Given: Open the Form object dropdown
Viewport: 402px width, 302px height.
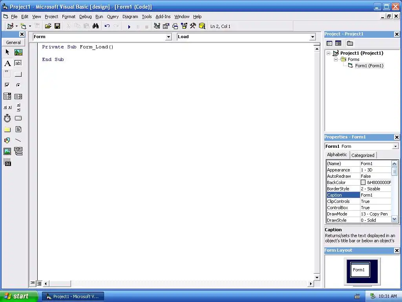Looking at the screenshot, I should (168, 37).
